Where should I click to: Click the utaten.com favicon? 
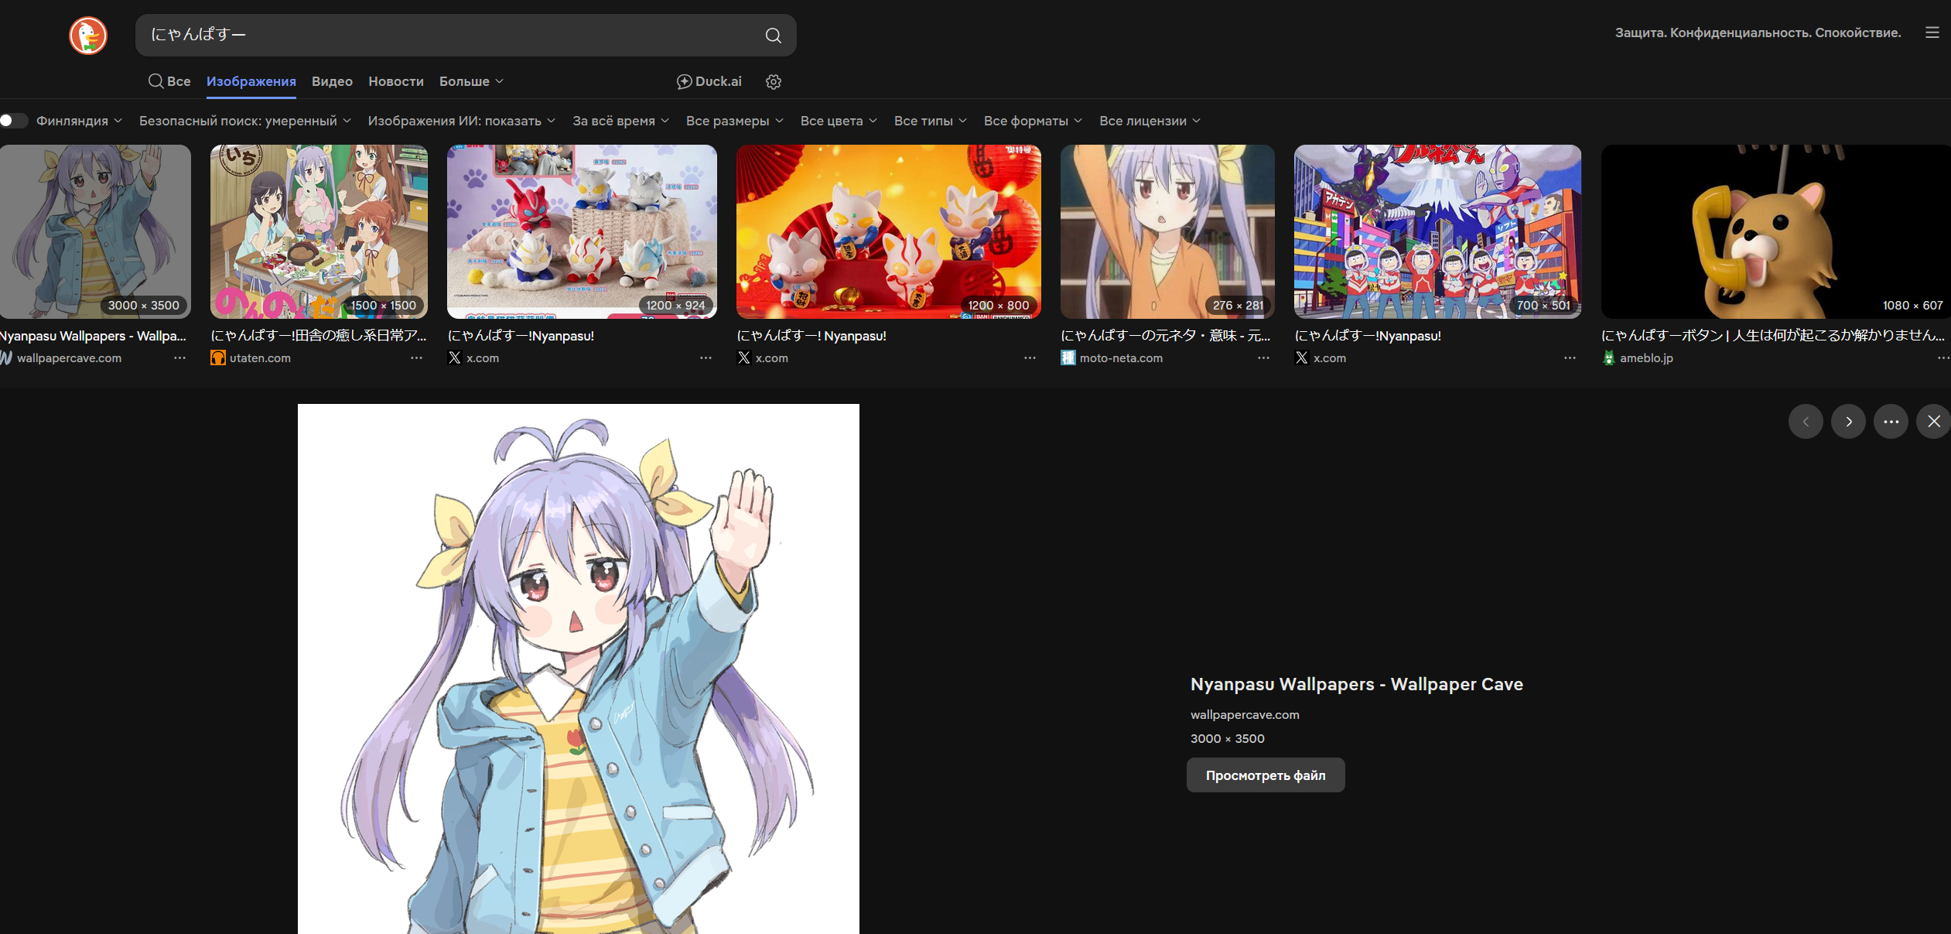coord(218,358)
